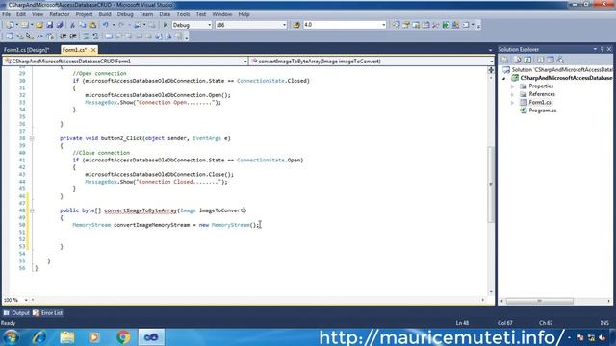Click the 'Ln 48' status bar entry

coord(462,323)
